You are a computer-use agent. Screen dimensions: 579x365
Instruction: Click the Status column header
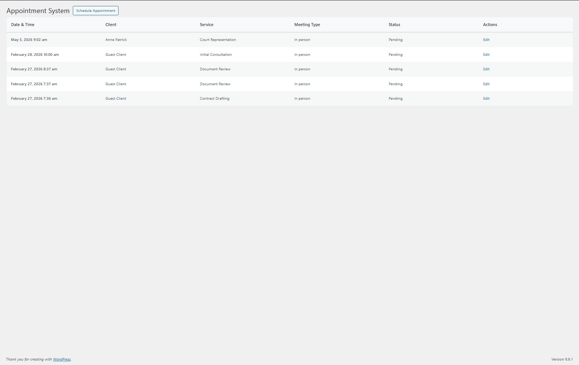click(x=394, y=25)
